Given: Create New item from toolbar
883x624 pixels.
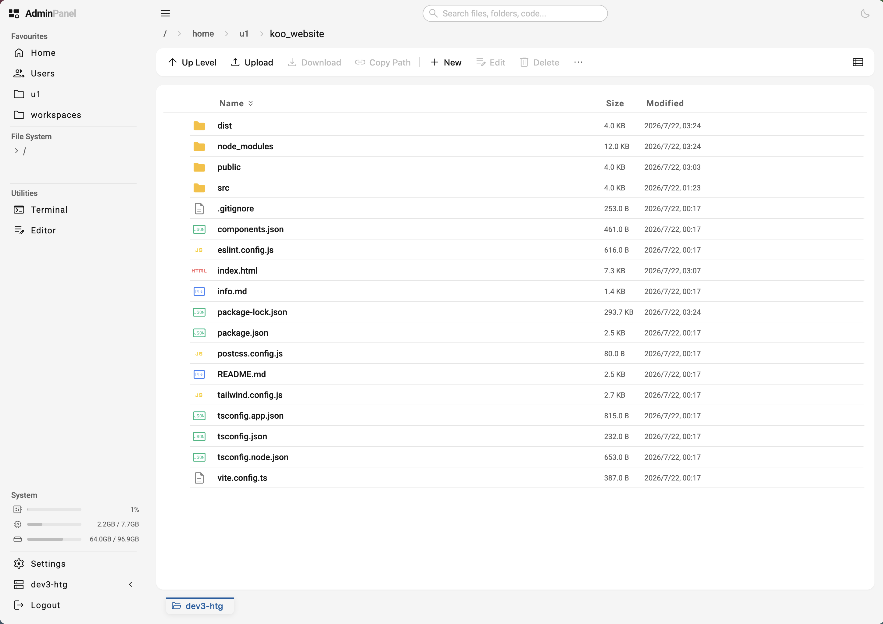Looking at the screenshot, I should pos(446,62).
